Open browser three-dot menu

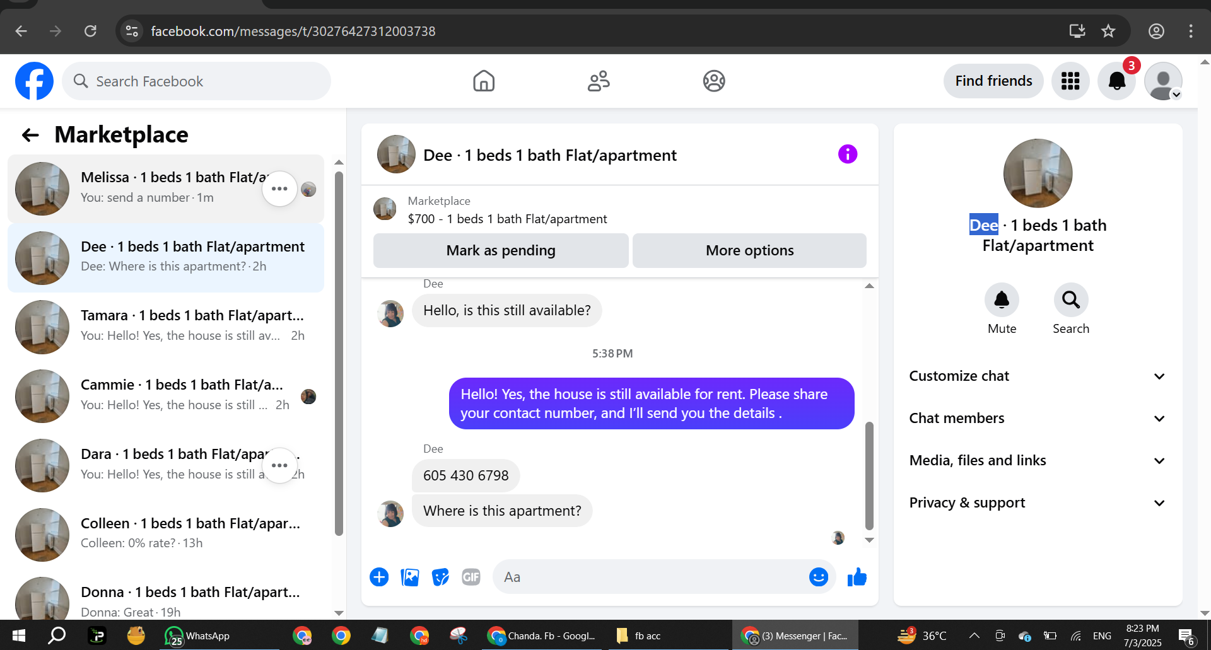click(1191, 31)
